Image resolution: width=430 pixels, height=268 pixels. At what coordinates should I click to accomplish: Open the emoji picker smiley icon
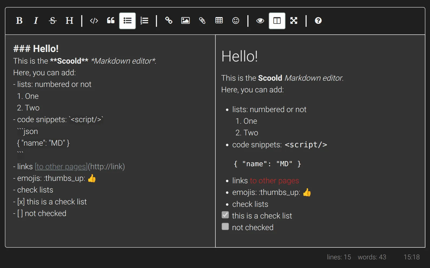(236, 21)
